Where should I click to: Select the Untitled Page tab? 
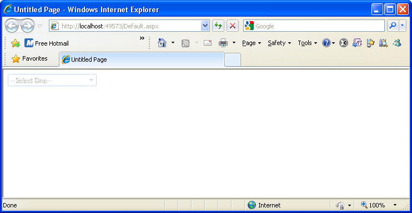142,60
